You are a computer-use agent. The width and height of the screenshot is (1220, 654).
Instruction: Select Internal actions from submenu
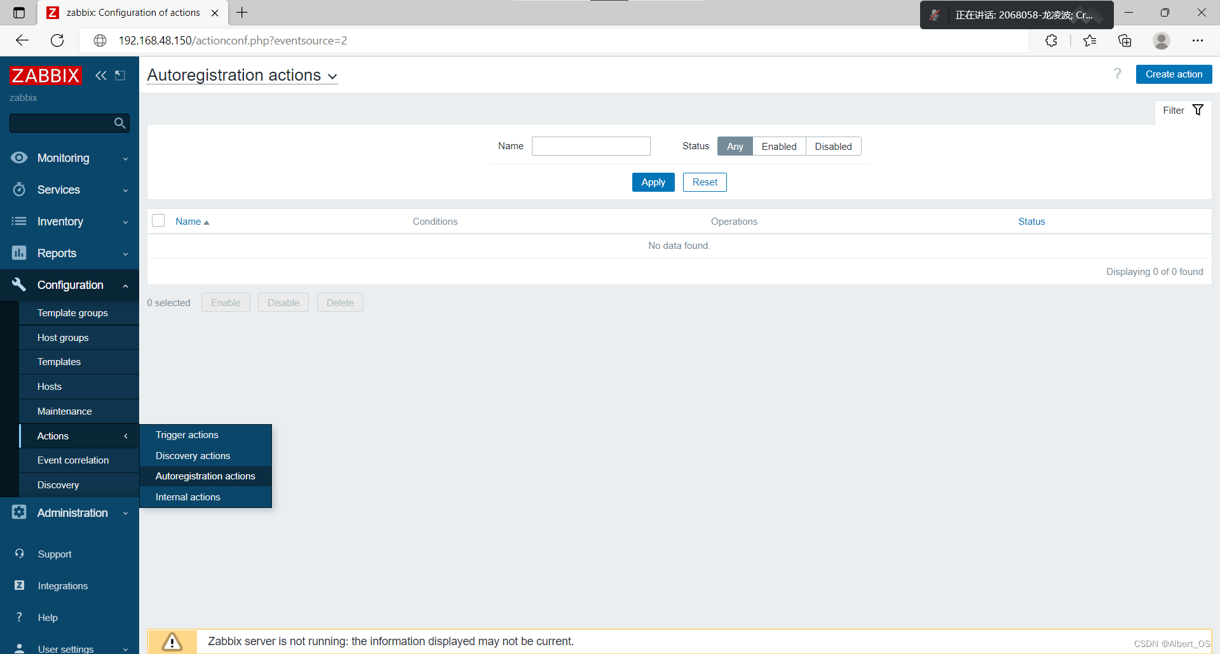[x=205, y=497]
